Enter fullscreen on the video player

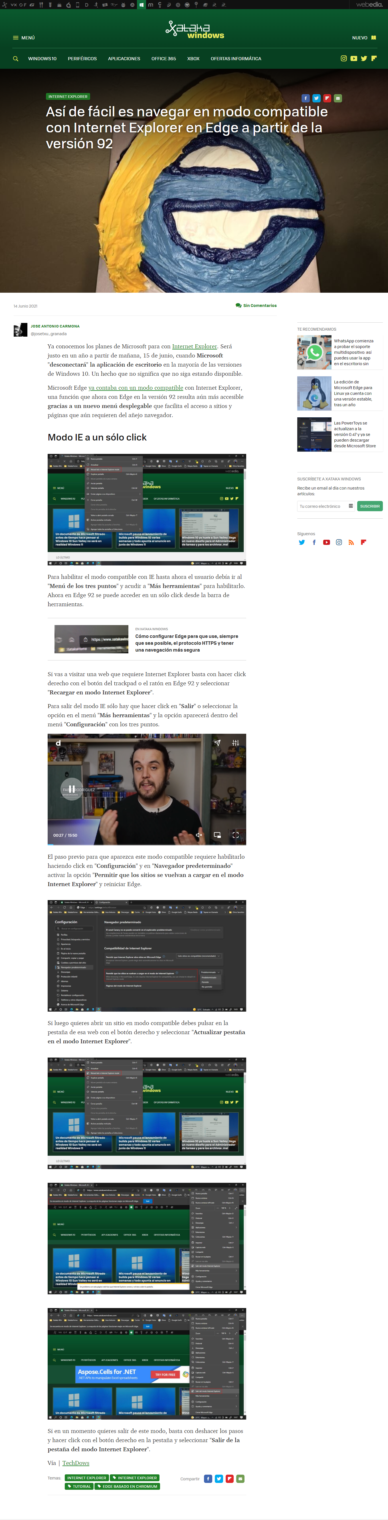click(235, 835)
